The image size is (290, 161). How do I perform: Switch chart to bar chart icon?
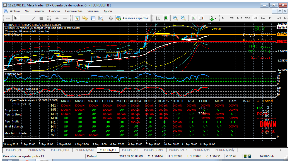(x=158, y=18)
